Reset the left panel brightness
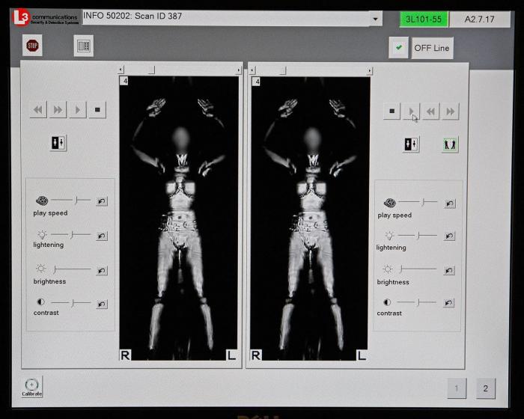524x419 pixels. 101,270
